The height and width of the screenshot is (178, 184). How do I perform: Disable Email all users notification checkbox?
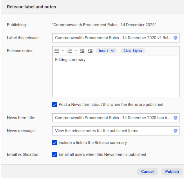[54, 154]
